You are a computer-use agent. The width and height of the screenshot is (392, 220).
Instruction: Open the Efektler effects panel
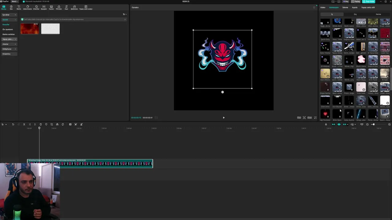(x=36, y=7)
